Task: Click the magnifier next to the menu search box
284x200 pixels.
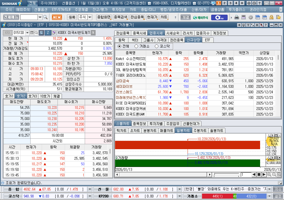Action: click(x=46, y=17)
